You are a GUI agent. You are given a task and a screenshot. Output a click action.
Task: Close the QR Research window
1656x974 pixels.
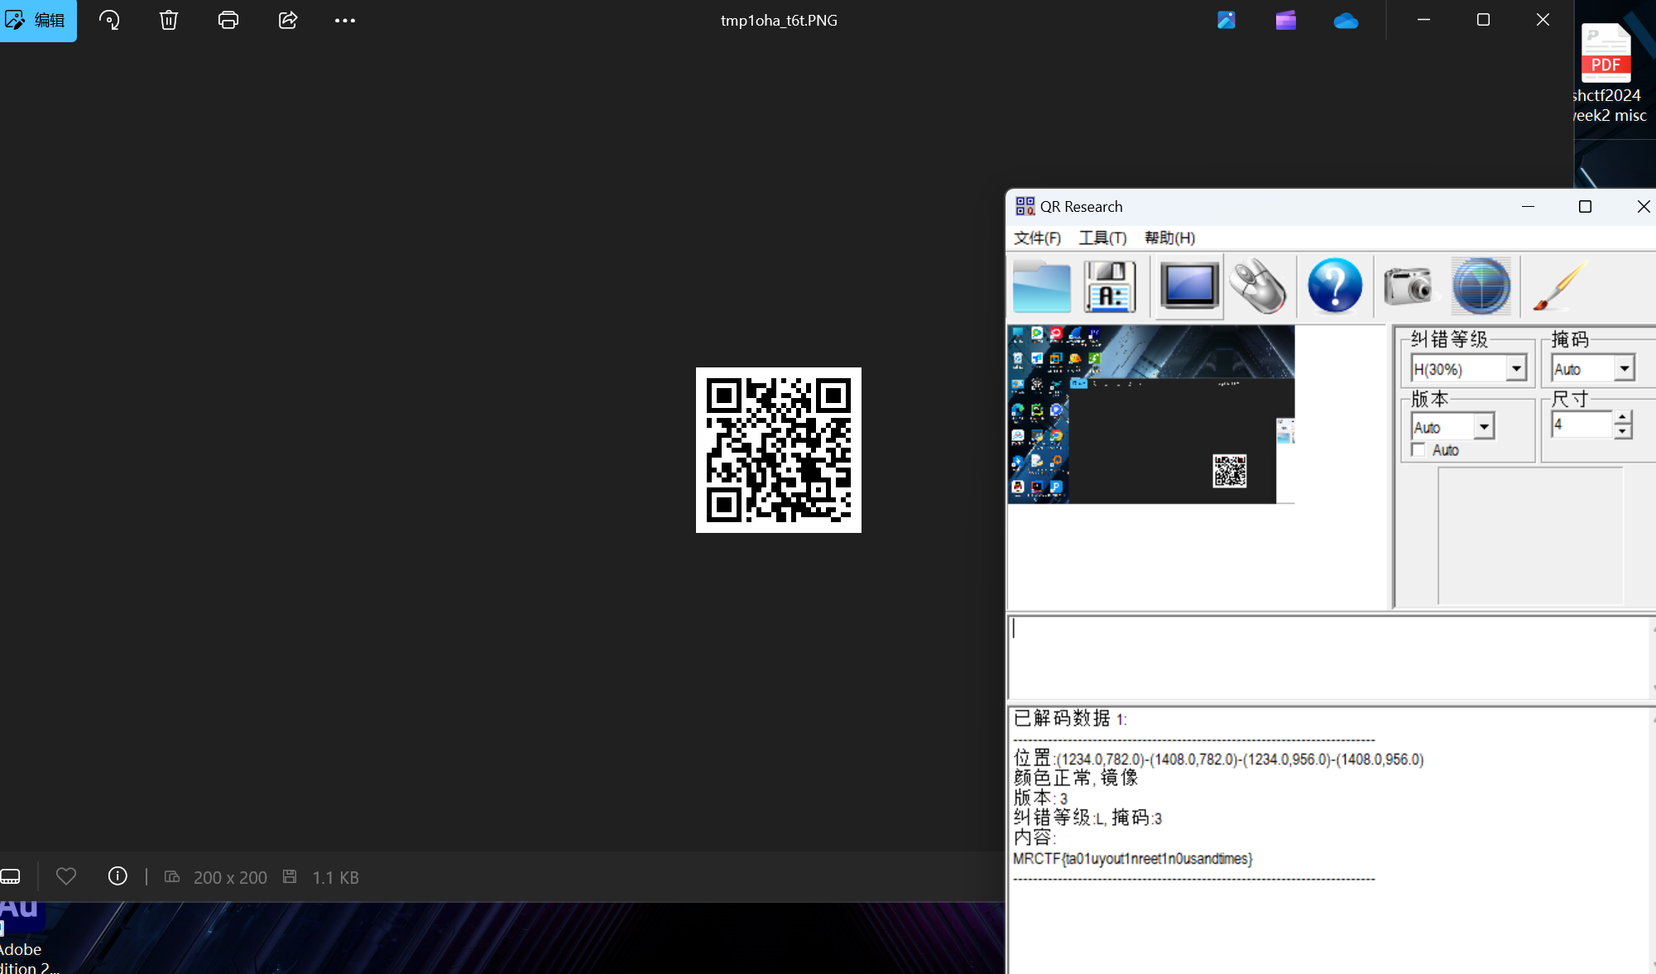pos(1644,207)
